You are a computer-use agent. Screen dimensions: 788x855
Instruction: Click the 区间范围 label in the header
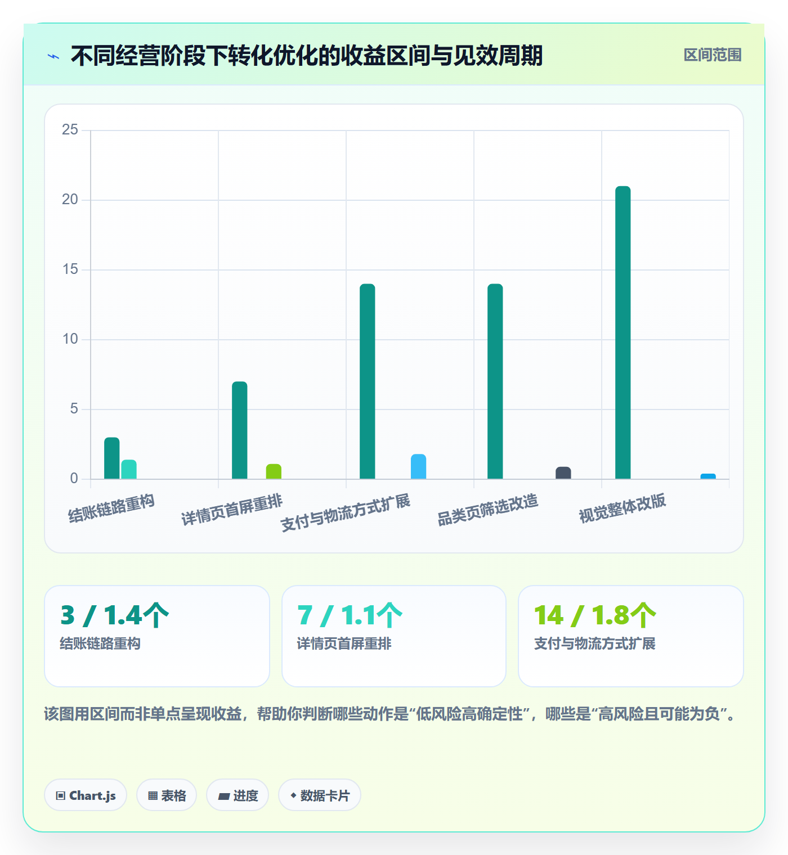pos(713,55)
